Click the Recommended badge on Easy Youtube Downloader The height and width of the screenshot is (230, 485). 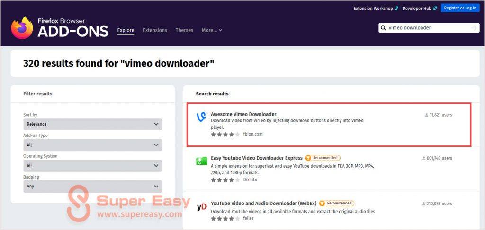tap(323, 158)
